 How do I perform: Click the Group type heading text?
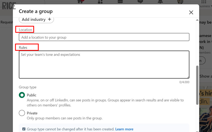point(27,87)
